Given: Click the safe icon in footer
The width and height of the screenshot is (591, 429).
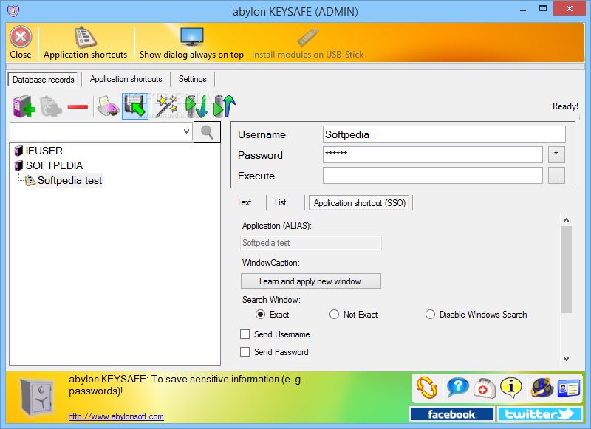Looking at the screenshot, I should [37, 397].
